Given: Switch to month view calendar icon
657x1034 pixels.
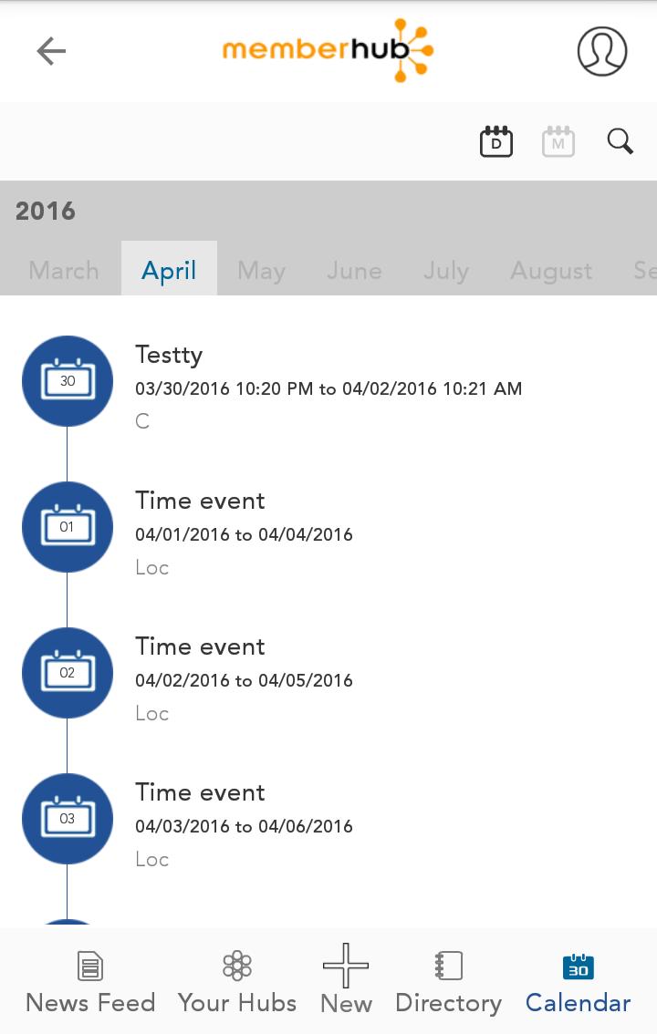Looking at the screenshot, I should click(x=558, y=141).
